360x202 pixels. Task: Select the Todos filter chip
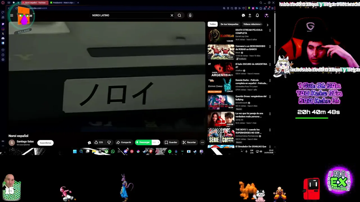pyautogui.click(x=213, y=24)
